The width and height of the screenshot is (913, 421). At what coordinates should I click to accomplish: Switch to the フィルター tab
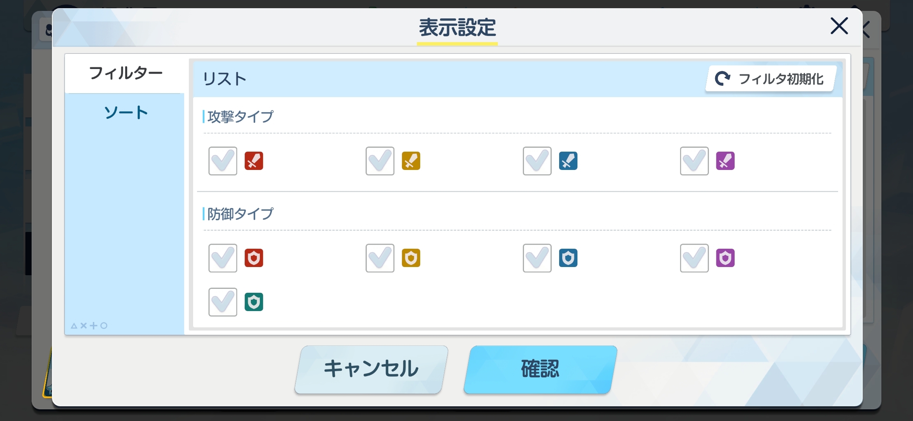125,73
